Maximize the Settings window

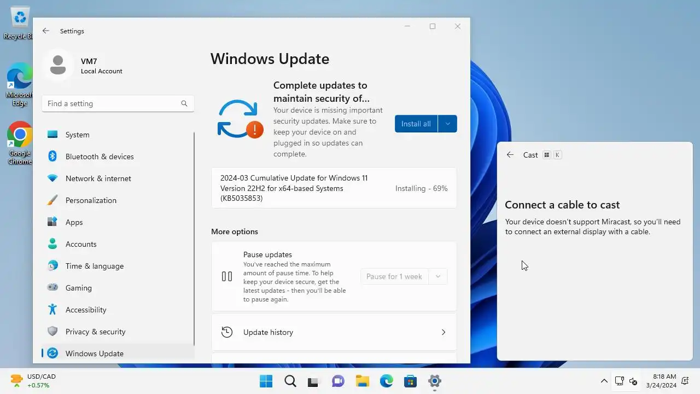click(433, 26)
